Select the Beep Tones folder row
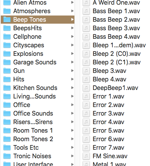150x166 pixels. click(38, 19)
